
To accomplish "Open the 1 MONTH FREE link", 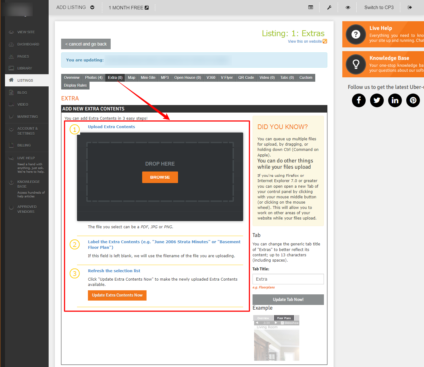I will (x=128, y=7).
